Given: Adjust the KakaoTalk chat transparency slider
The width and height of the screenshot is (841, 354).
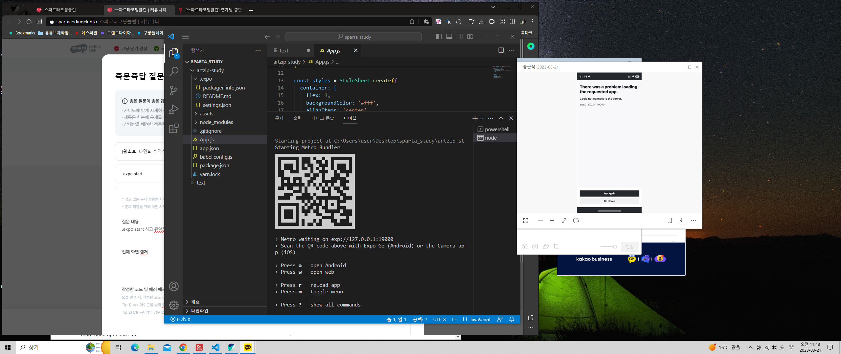Looking at the screenshot, I should coord(608,247).
